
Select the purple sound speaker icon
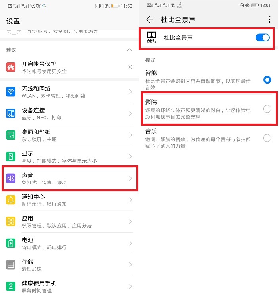11,179
